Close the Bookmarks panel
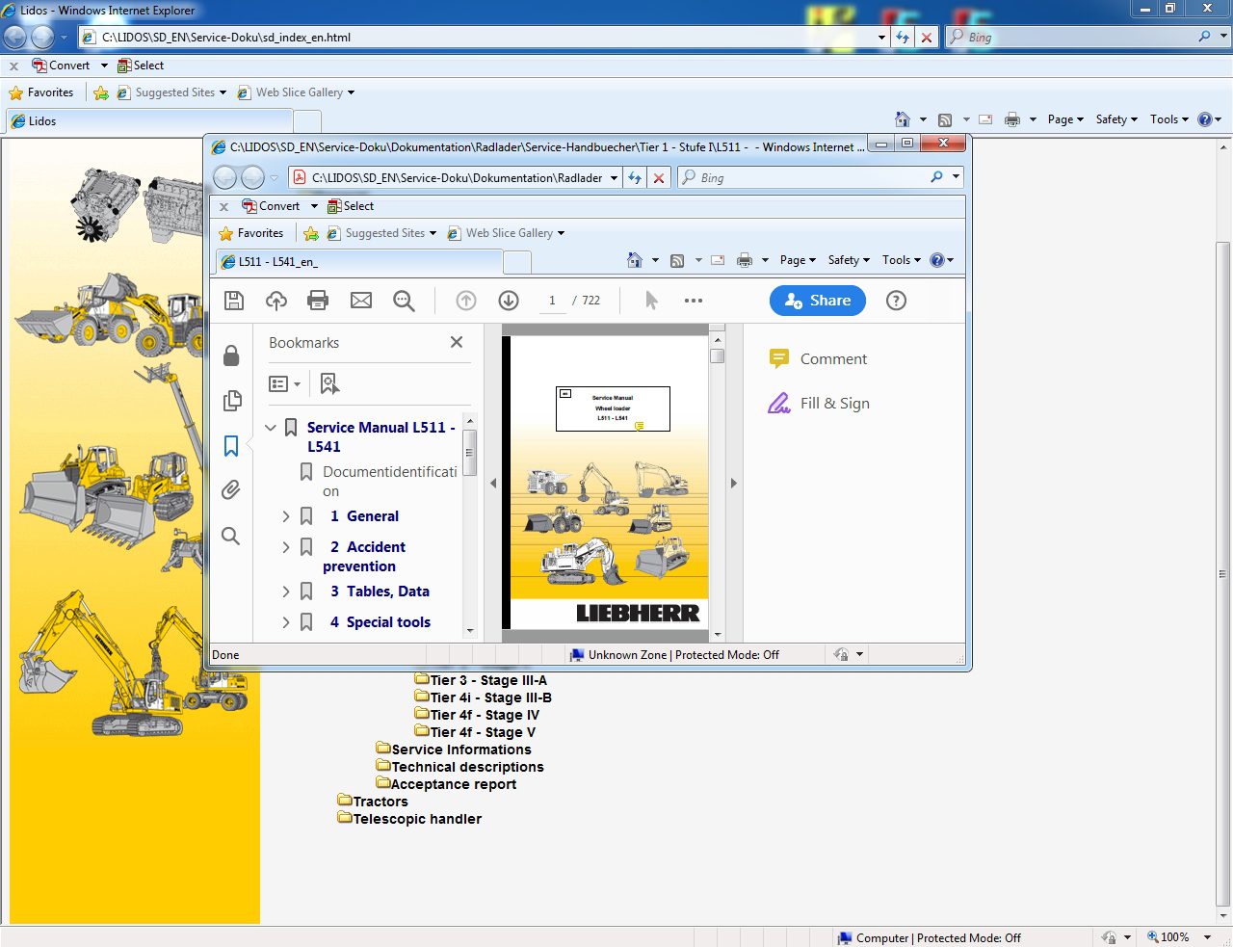Screen dimensions: 1233x947 (457, 342)
